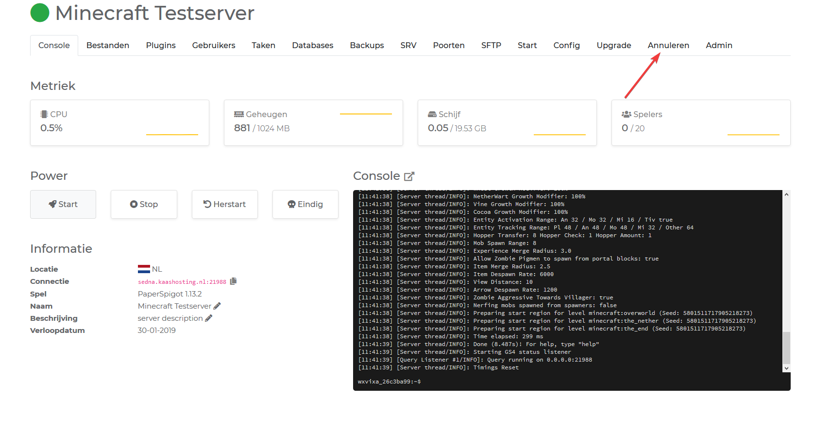The image size is (814, 435).
Task: Stop the Minecraft server
Action: [144, 205]
